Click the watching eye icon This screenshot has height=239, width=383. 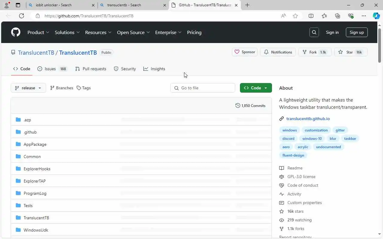click(x=281, y=220)
